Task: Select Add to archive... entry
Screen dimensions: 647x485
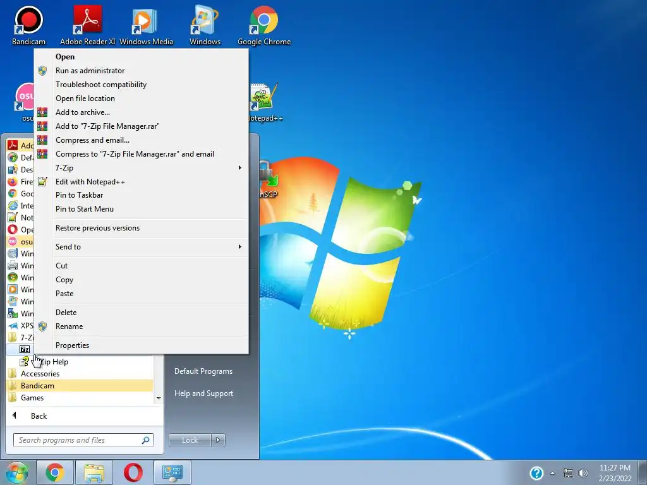Action: [141, 112]
